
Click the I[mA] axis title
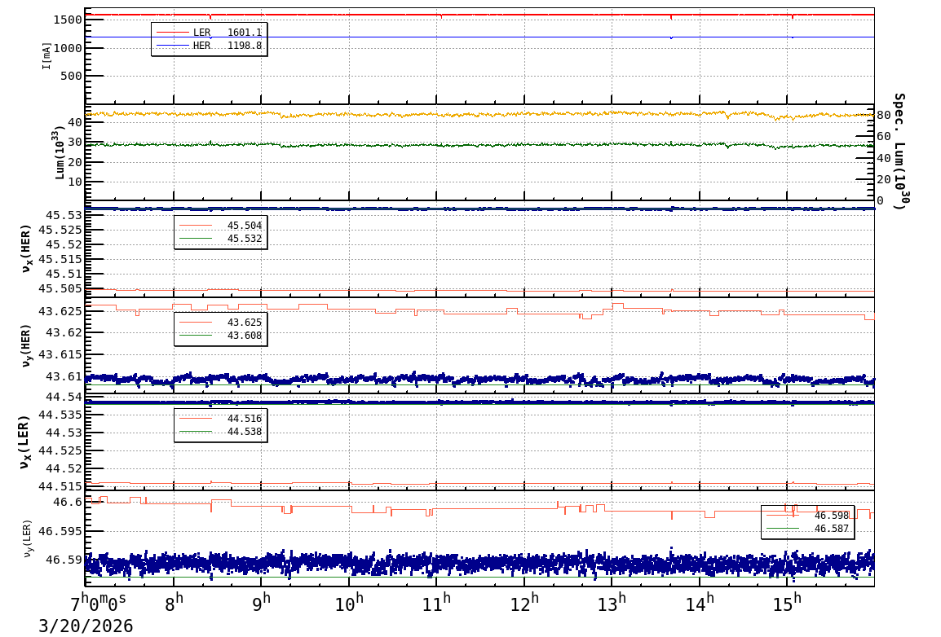click(47, 55)
